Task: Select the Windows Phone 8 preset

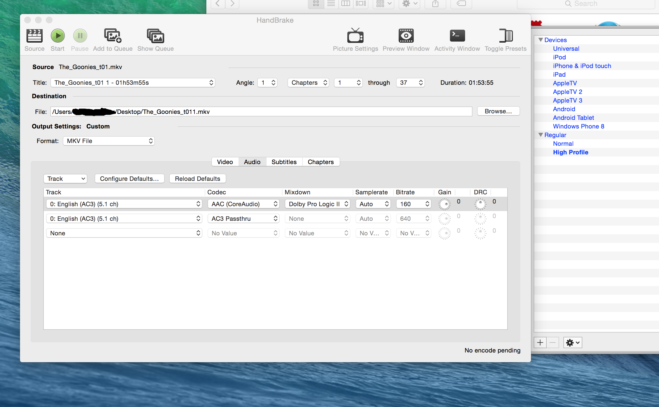Action: click(579, 126)
